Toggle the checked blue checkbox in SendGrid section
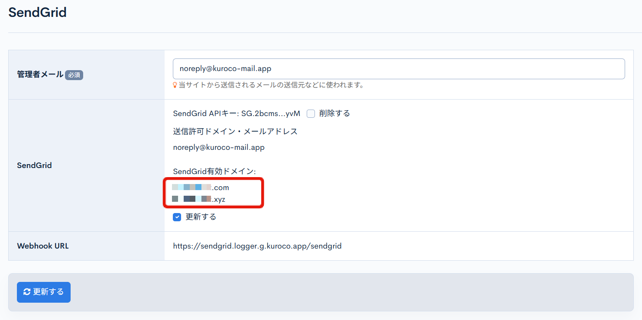Viewport: 642px width, 320px height. (177, 217)
